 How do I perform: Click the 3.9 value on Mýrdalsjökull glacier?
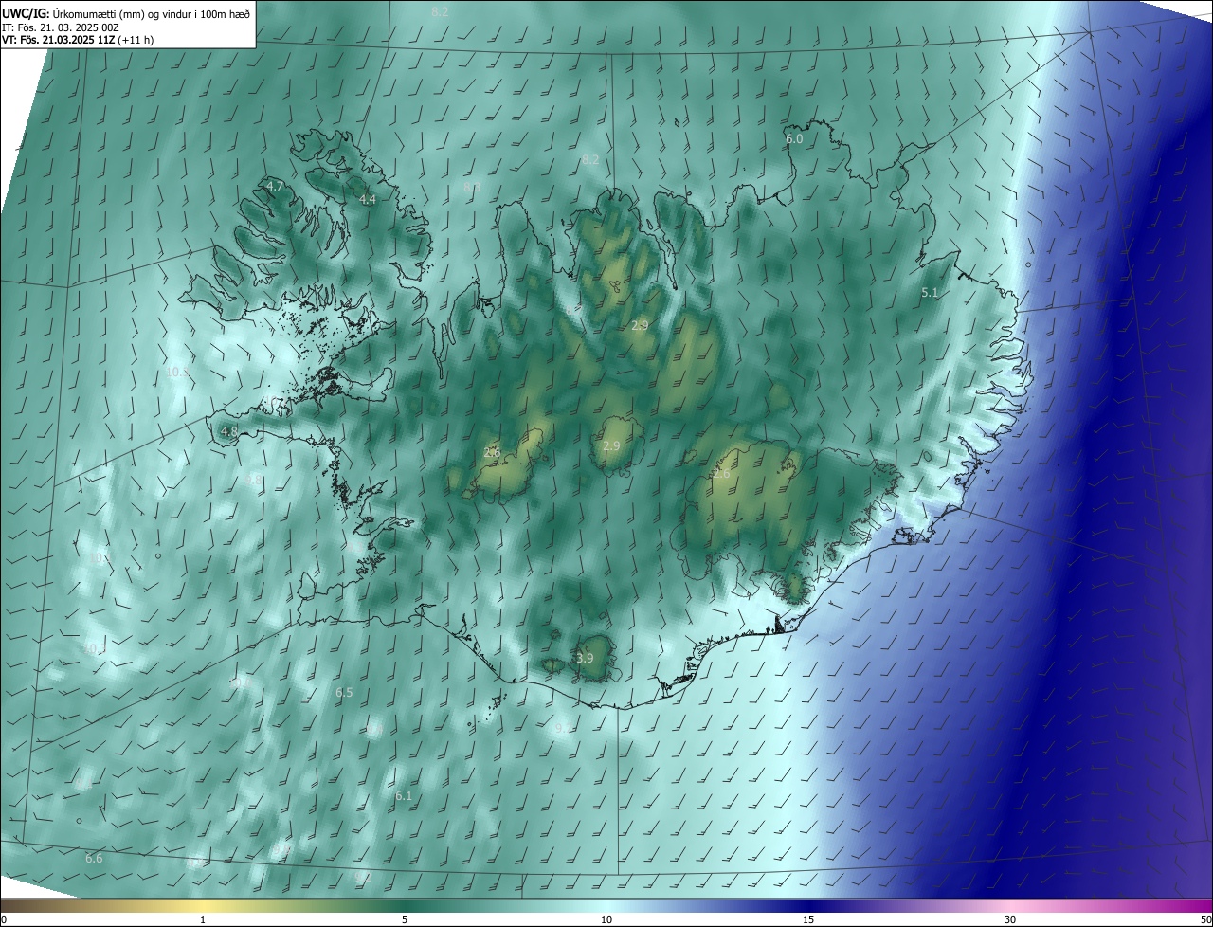(x=585, y=659)
